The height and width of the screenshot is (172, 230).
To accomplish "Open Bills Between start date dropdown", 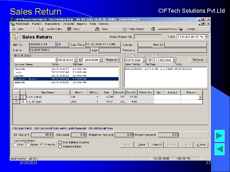I will (76, 60).
